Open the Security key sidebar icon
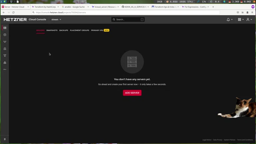Image resolution: width=256 pixels, height=144 pixels. pyautogui.click(x=5, y=69)
